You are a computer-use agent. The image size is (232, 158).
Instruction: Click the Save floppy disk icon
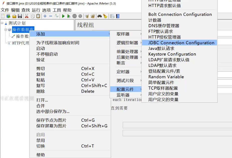[x=20, y=16]
